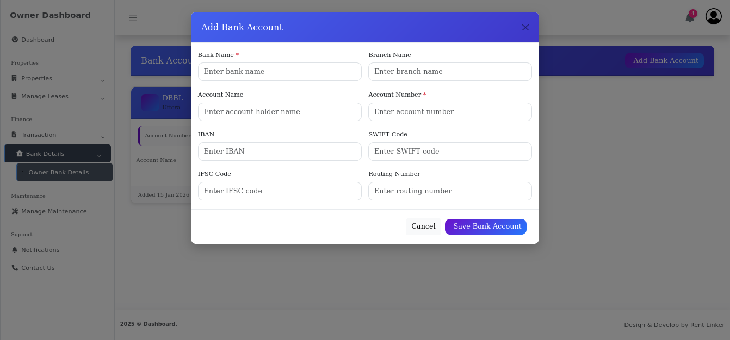Open Notifications via the sidebar bell icon
Image resolution: width=730 pixels, height=340 pixels.
pos(15,249)
